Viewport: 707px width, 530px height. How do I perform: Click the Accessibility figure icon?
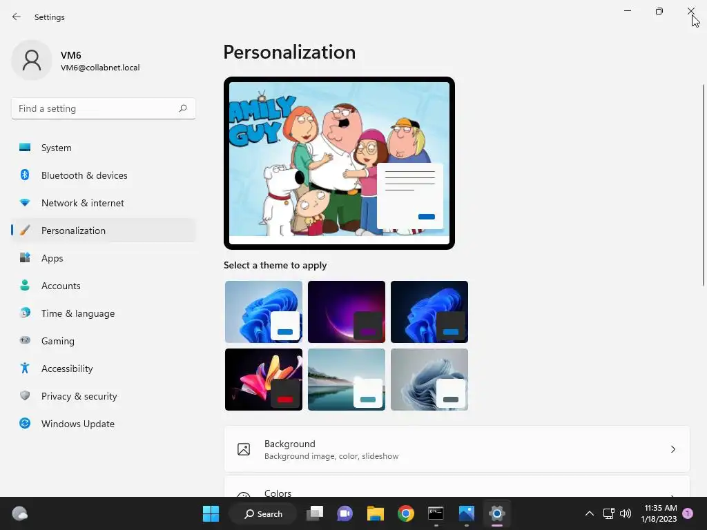[25, 369]
